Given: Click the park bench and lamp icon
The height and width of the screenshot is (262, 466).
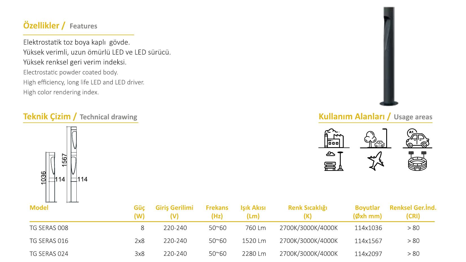Looking at the screenshot, I should 334,161.
